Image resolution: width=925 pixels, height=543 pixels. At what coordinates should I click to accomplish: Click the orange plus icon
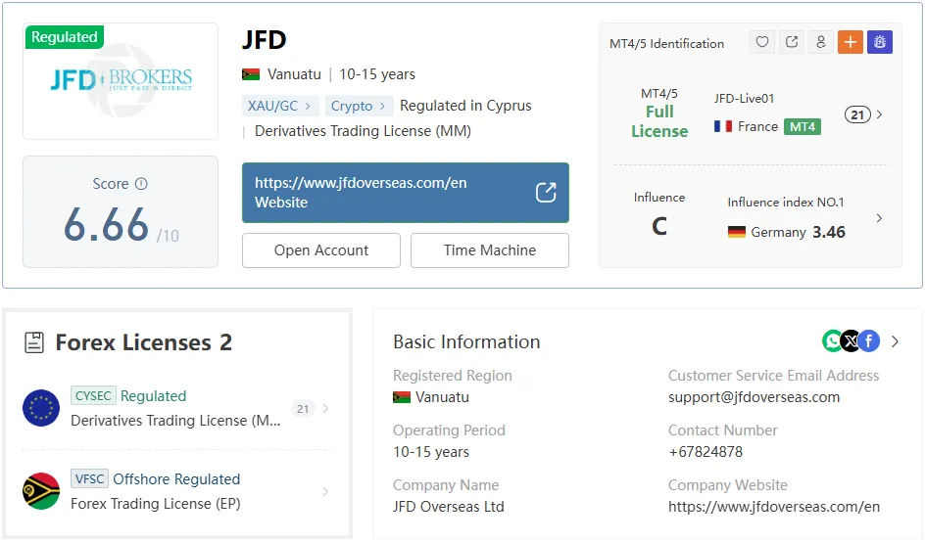coord(851,42)
